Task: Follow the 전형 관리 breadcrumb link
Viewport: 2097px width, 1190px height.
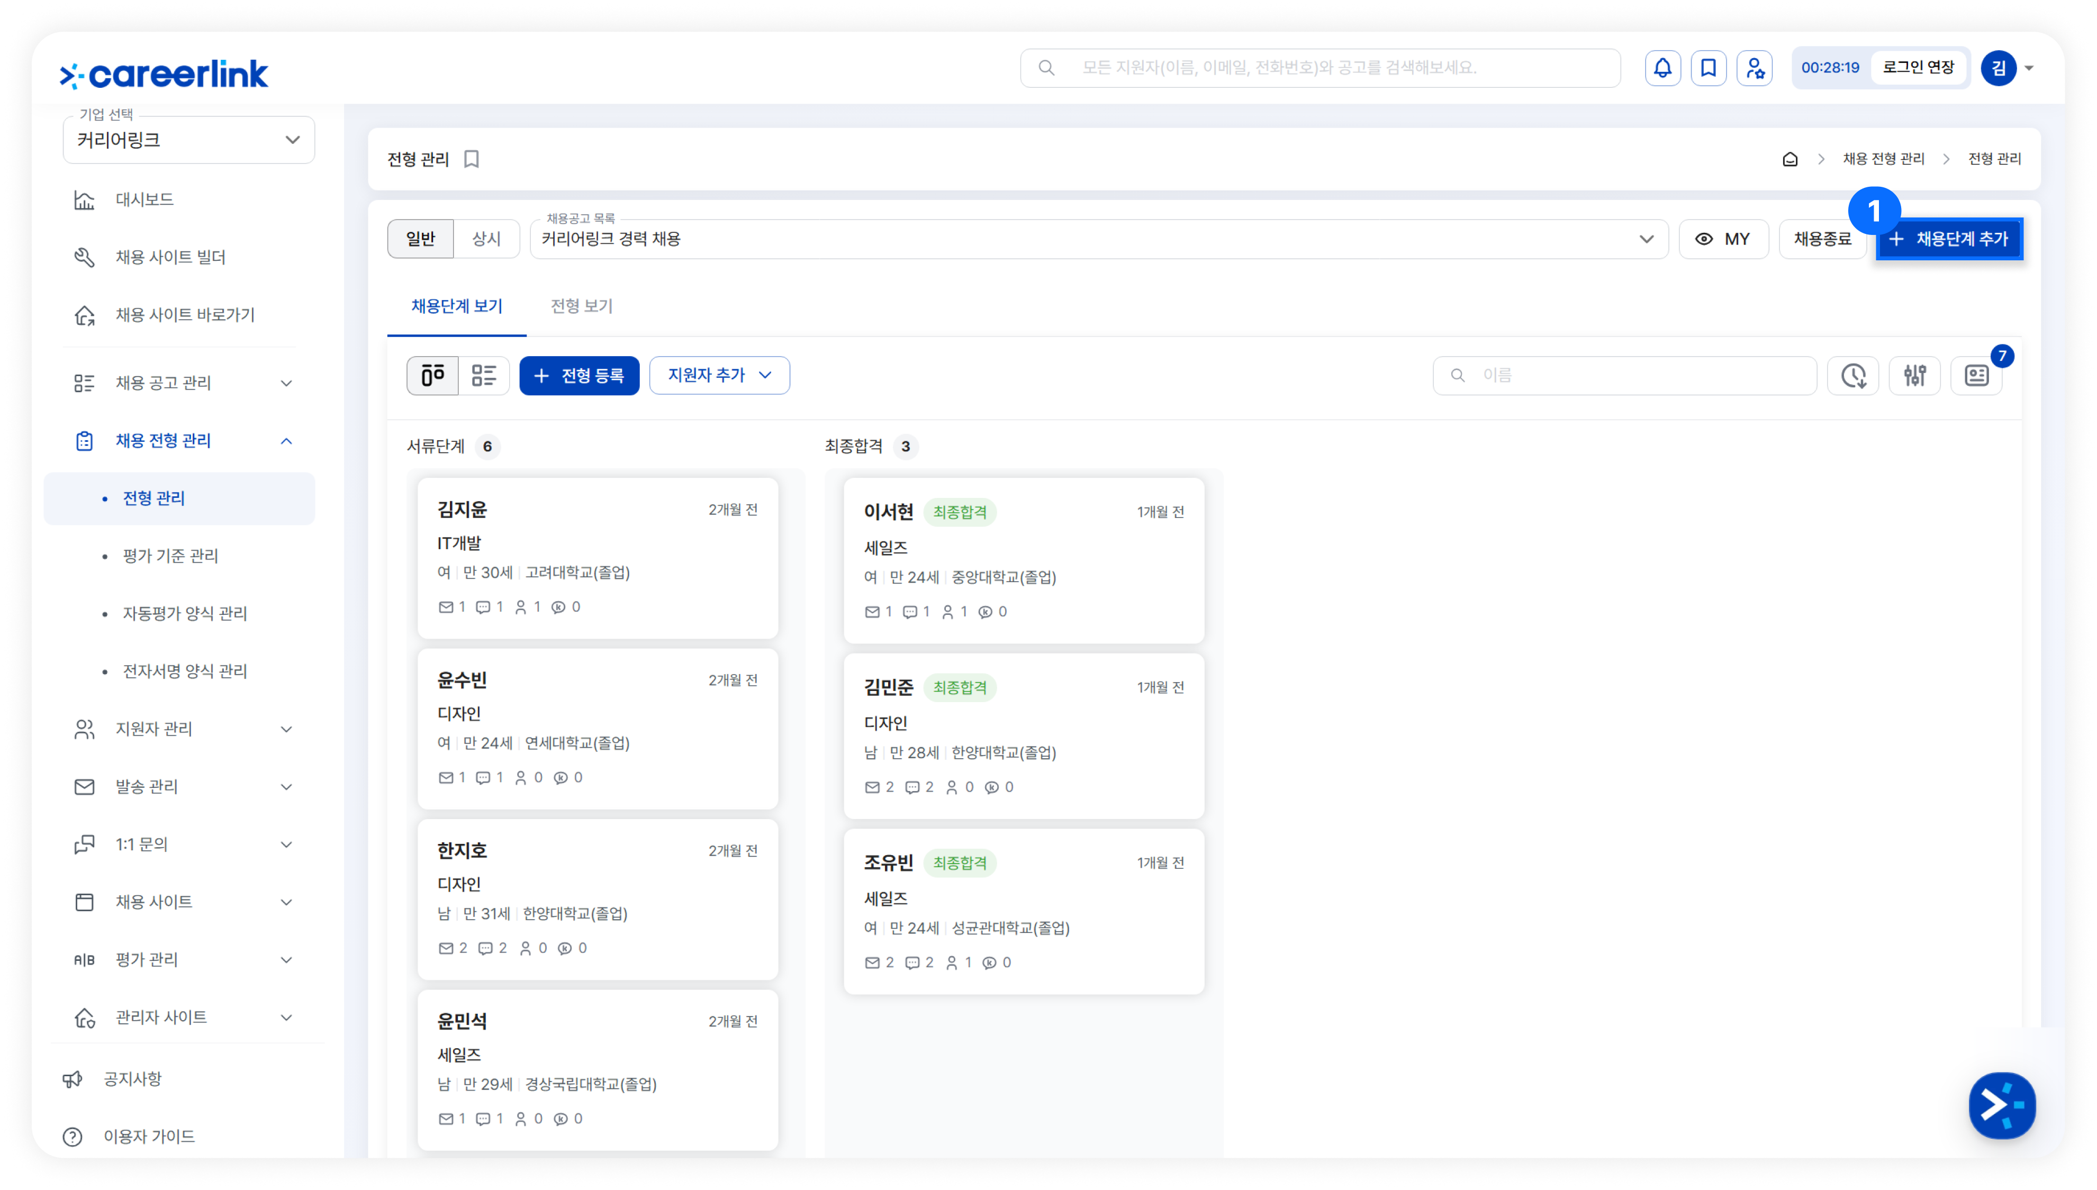Action: click(1994, 159)
